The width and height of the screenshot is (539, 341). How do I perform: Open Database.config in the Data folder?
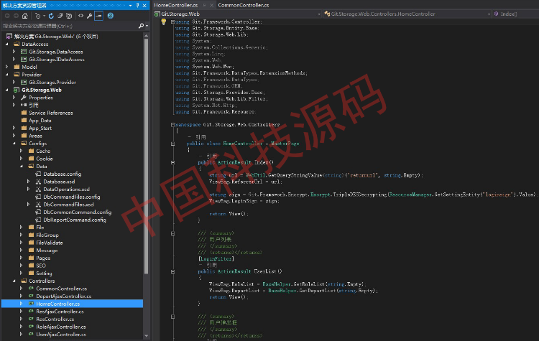62,174
